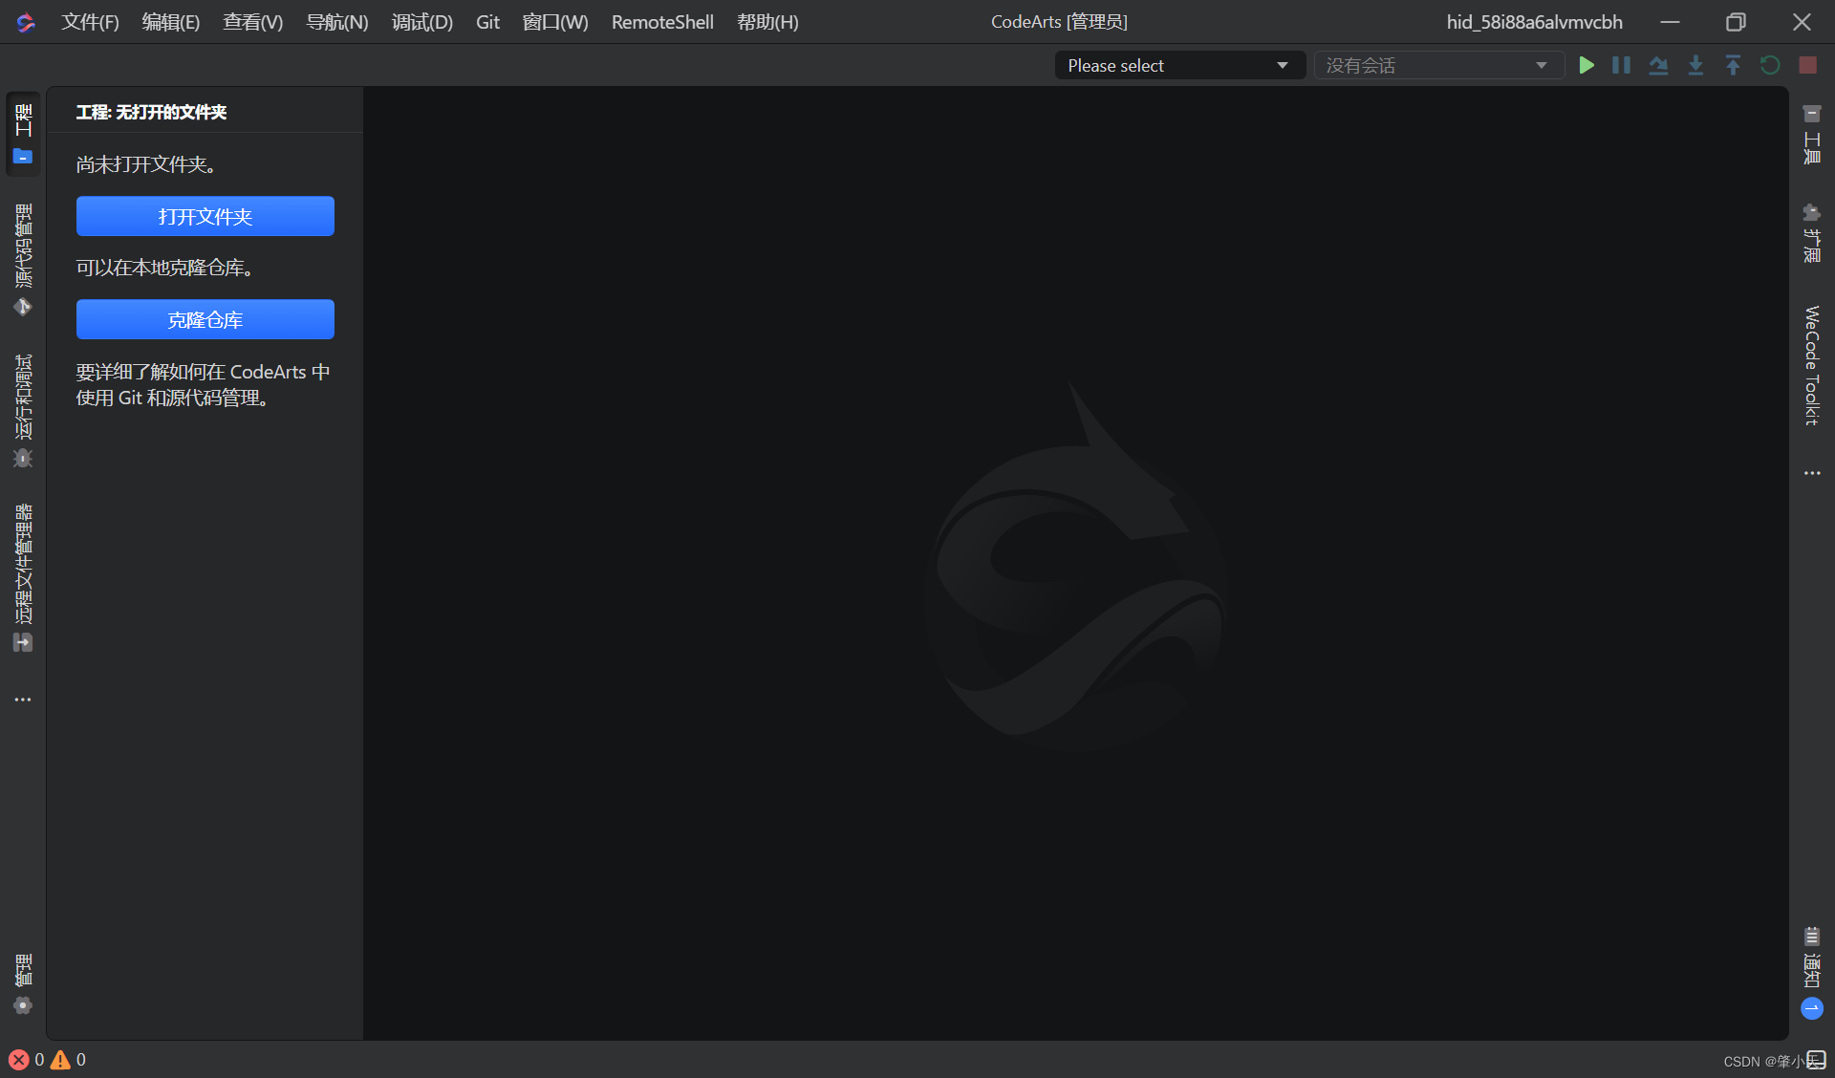Click the 打开文件夹 button

[205, 216]
